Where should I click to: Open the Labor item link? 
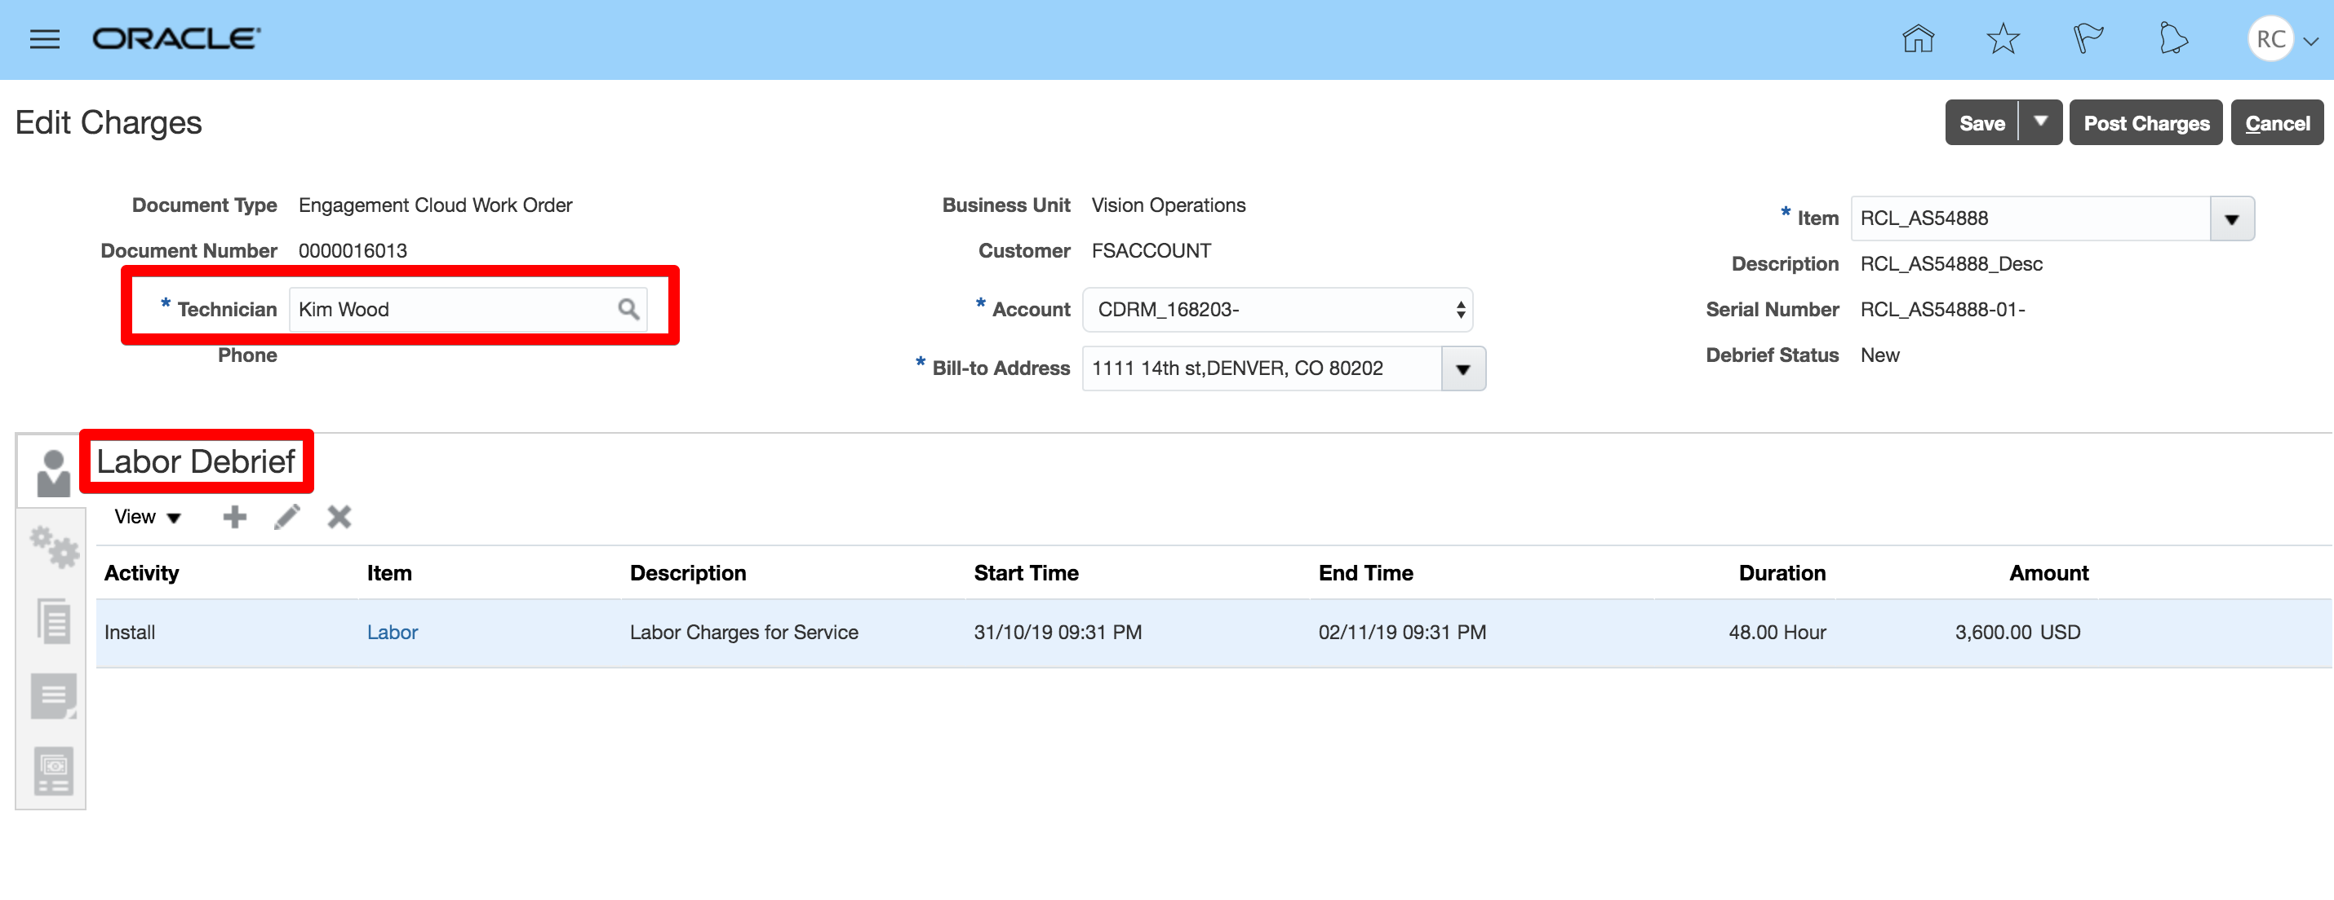click(x=393, y=632)
